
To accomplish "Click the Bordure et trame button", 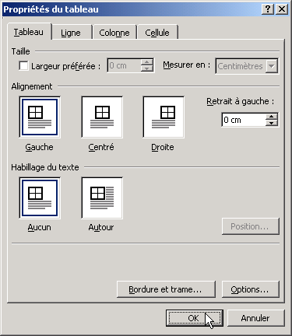I will tap(166, 289).
